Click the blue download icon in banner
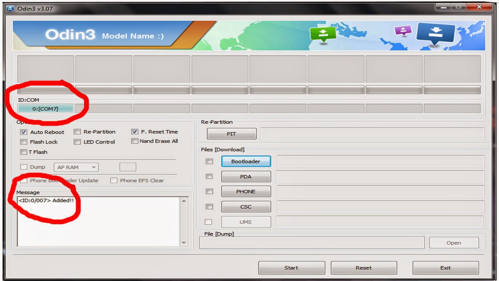 436,34
